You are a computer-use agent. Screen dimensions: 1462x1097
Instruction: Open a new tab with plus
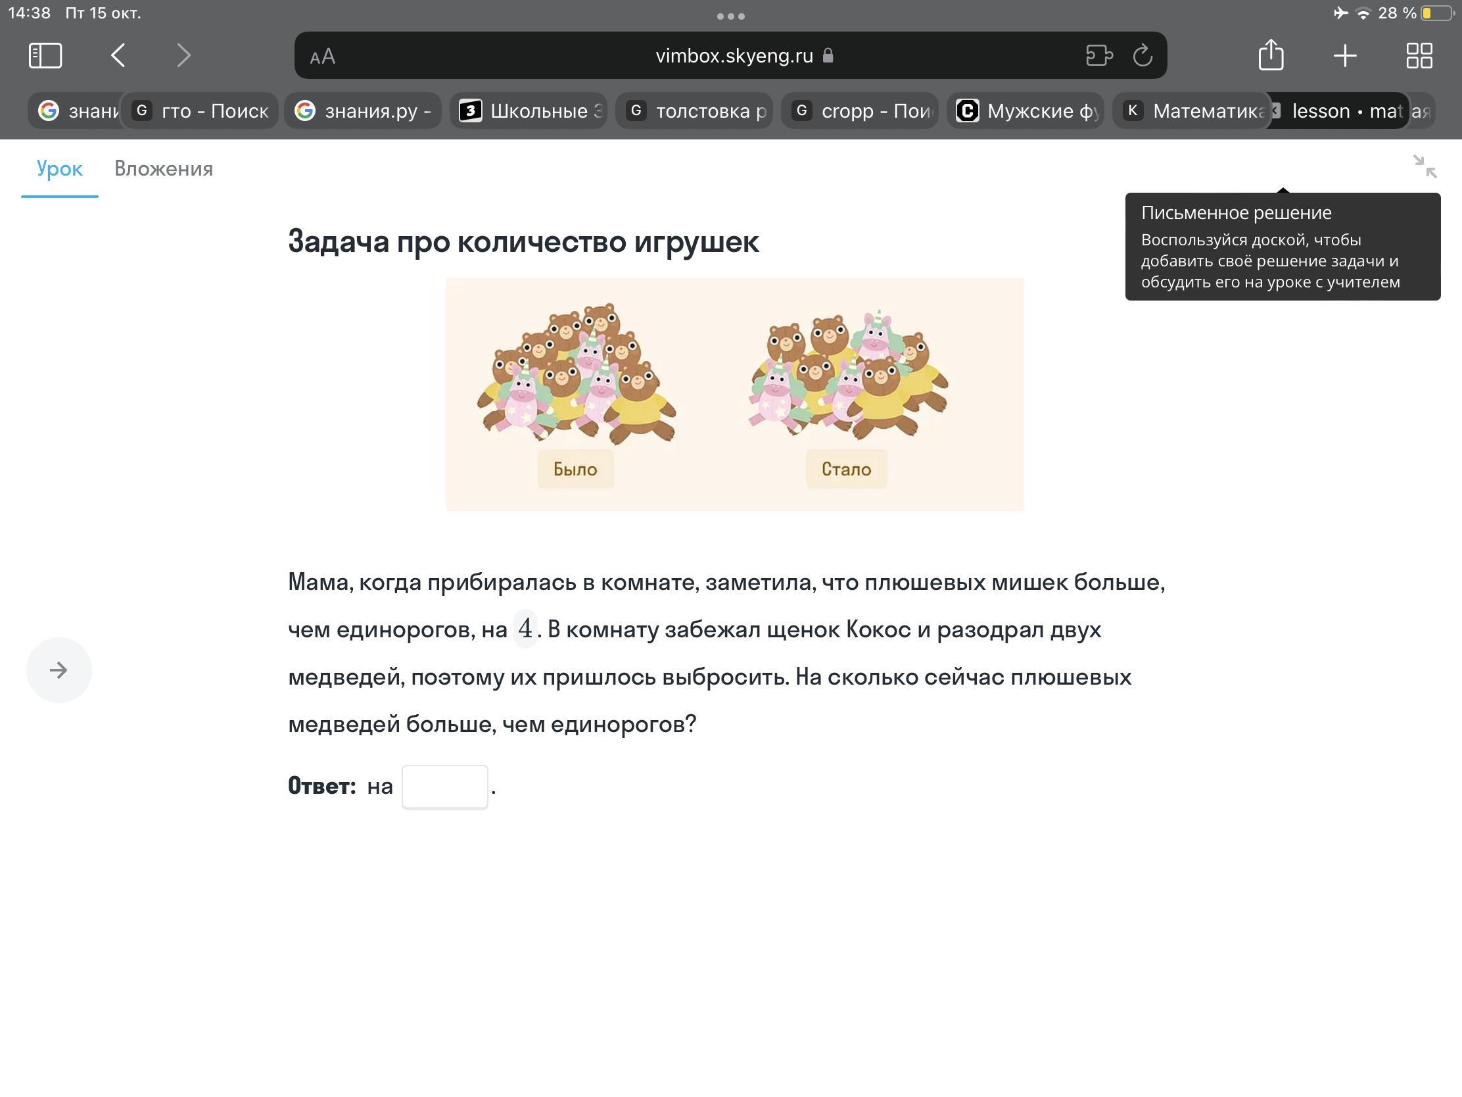pos(1345,55)
